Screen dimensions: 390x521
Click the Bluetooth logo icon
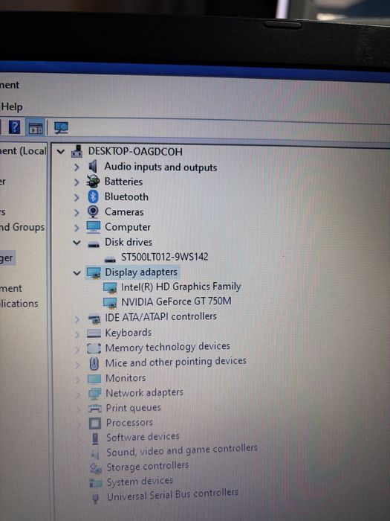93,196
